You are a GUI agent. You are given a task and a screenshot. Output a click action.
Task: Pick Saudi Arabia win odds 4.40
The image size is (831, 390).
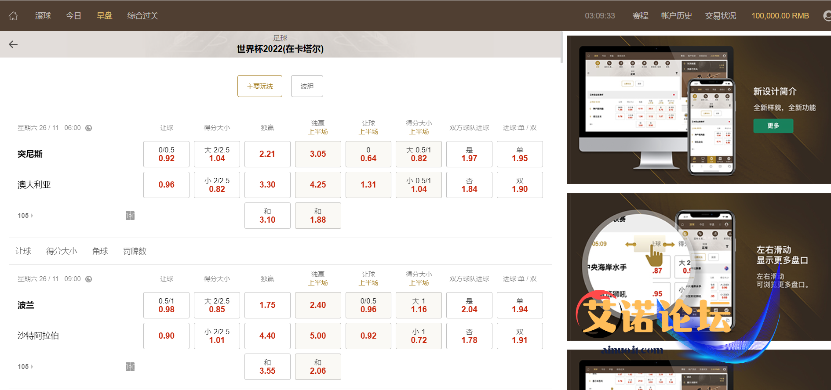click(267, 336)
